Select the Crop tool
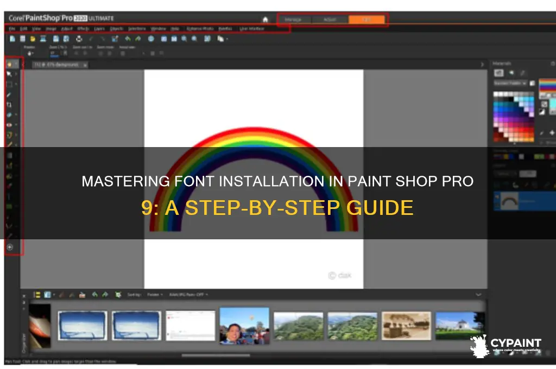Image resolution: width=556 pixels, height=369 pixels. tap(9, 105)
